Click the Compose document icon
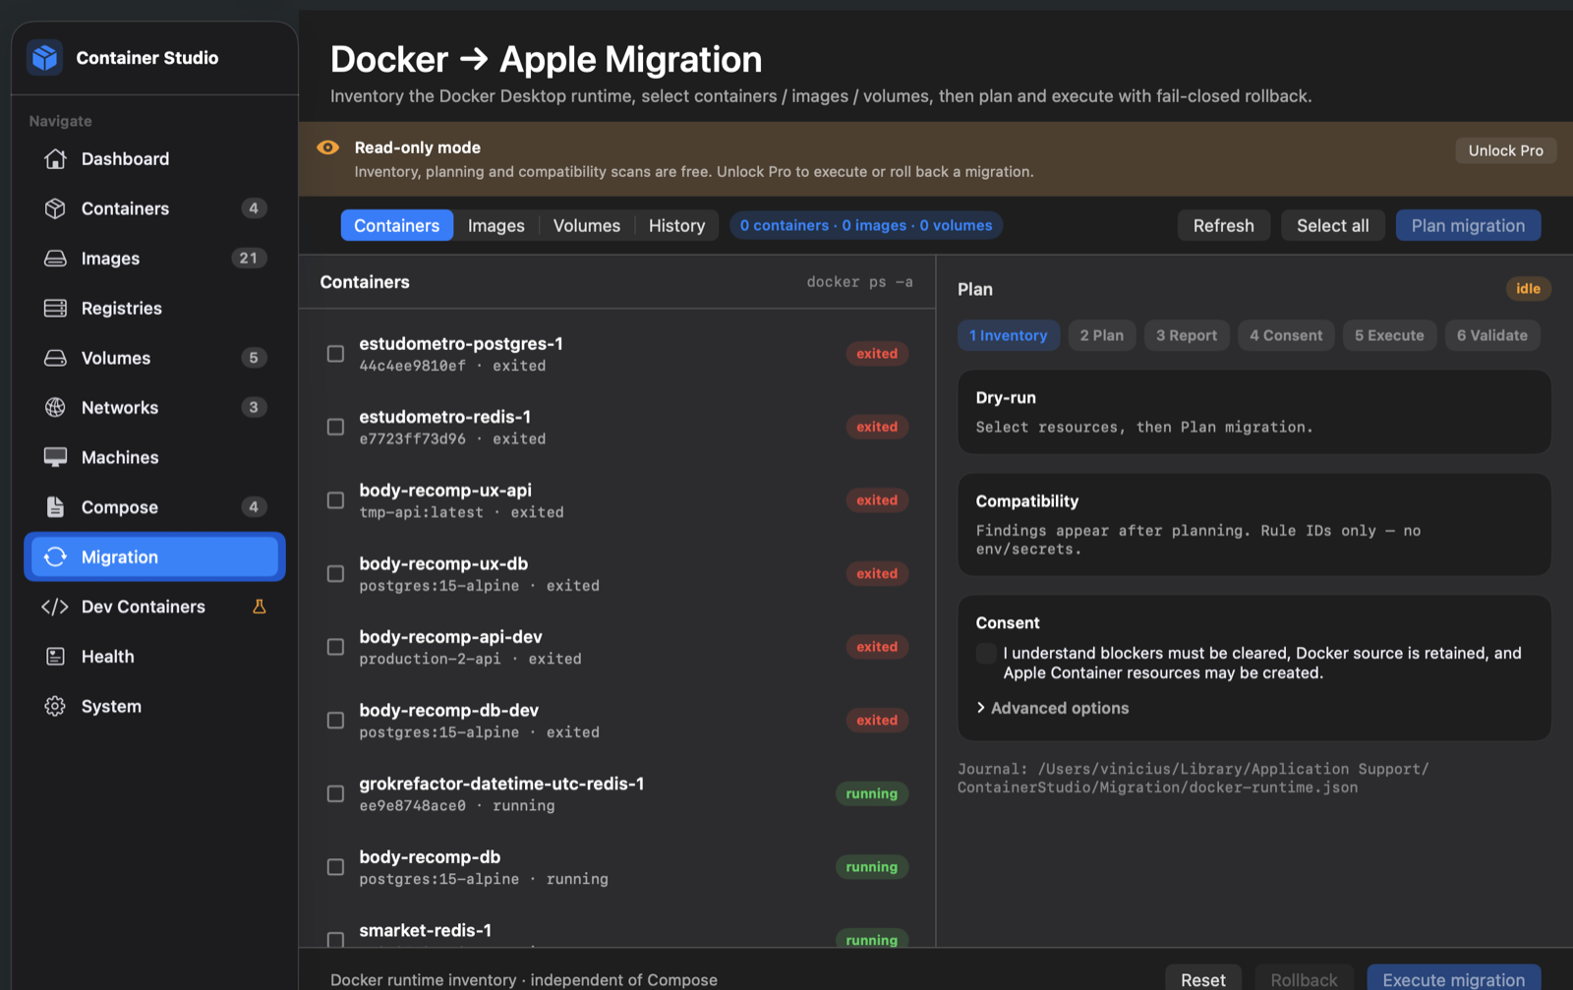 [55, 507]
